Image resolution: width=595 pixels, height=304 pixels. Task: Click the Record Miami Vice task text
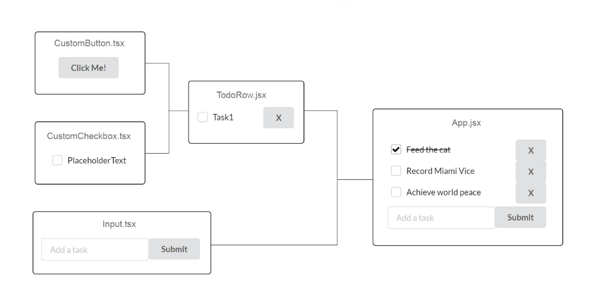(440, 171)
